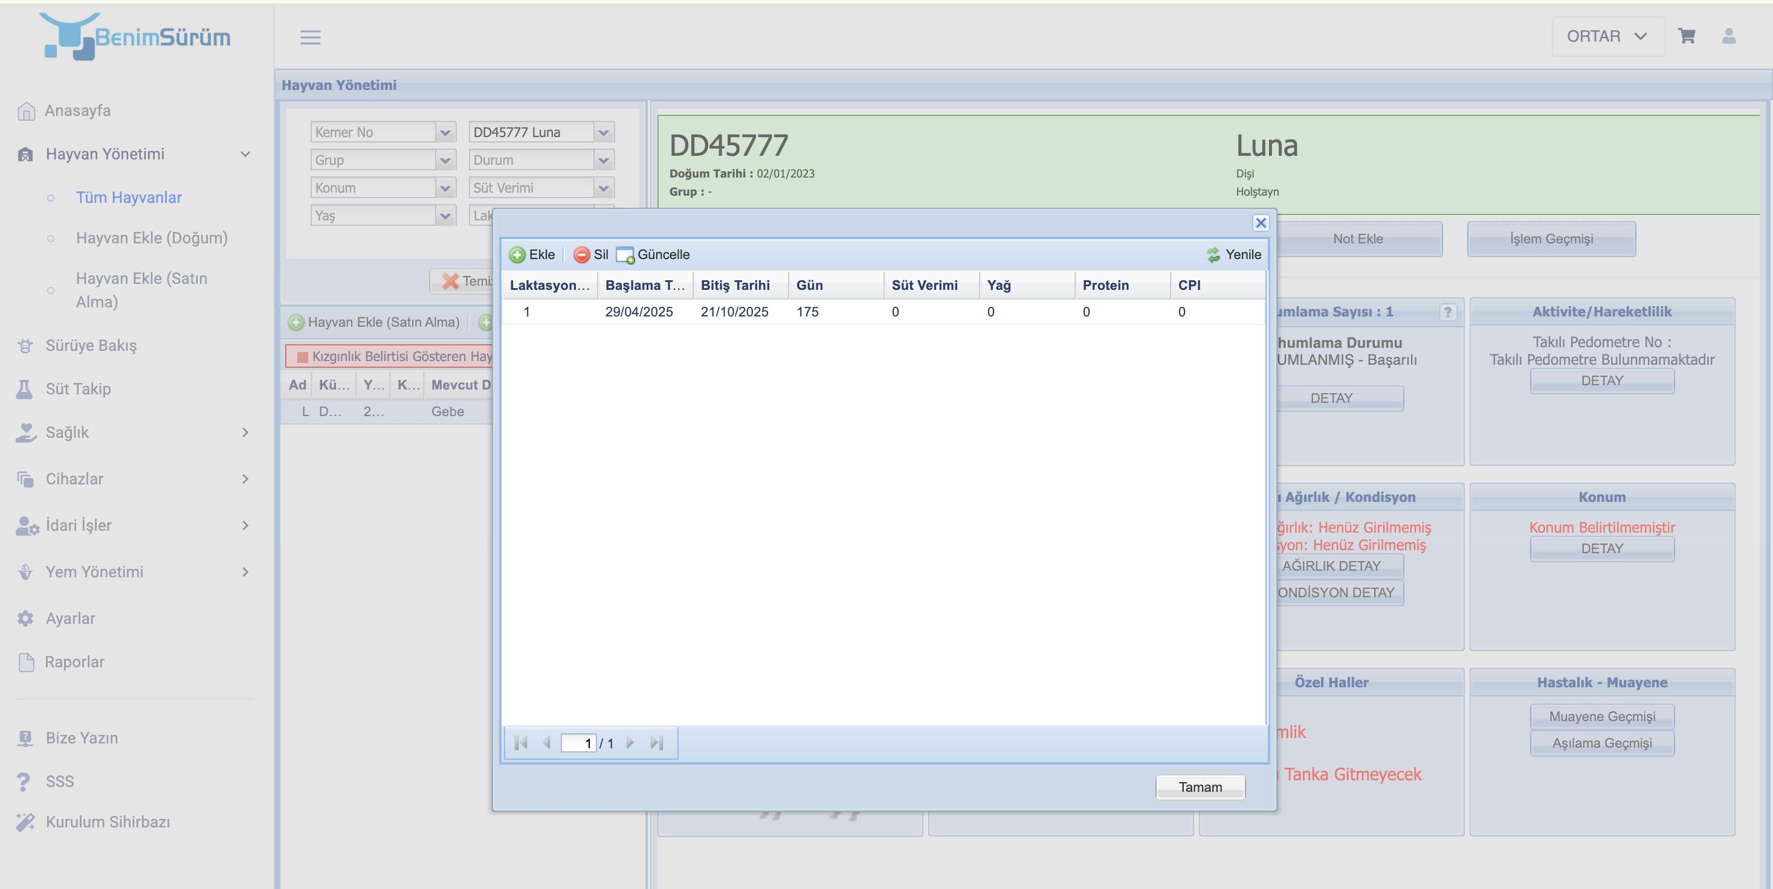1773x889 pixels.
Task: Refresh the list with the Yenile icon
Action: click(1213, 255)
